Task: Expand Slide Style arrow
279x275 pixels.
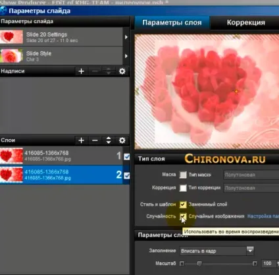Action: (126, 56)
